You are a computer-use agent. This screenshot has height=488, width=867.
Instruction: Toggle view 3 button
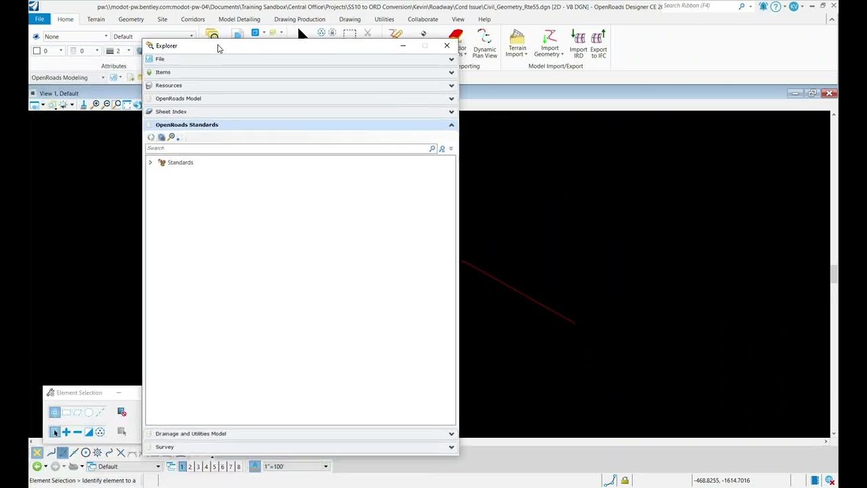pos(198,466)
